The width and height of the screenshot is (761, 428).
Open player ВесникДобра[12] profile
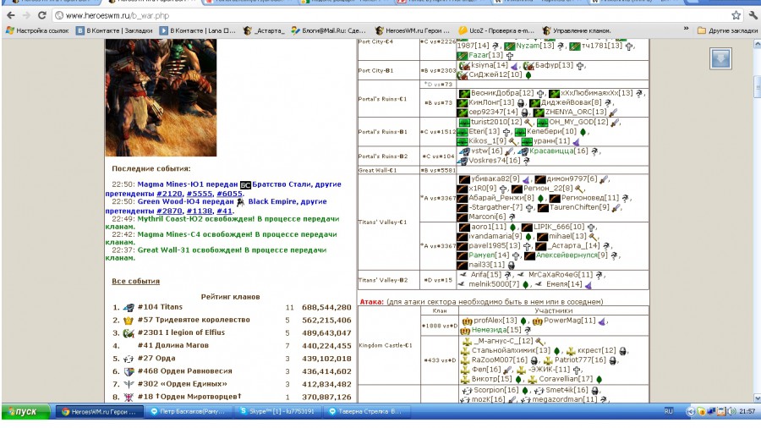501,93
